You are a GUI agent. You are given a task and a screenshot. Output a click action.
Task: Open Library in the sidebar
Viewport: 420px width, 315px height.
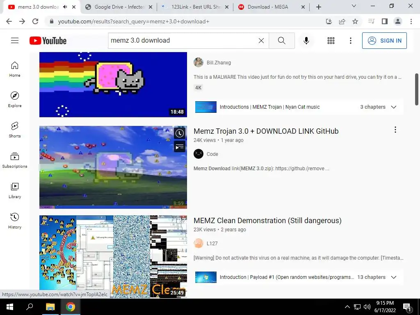click(x=15, y=190)
